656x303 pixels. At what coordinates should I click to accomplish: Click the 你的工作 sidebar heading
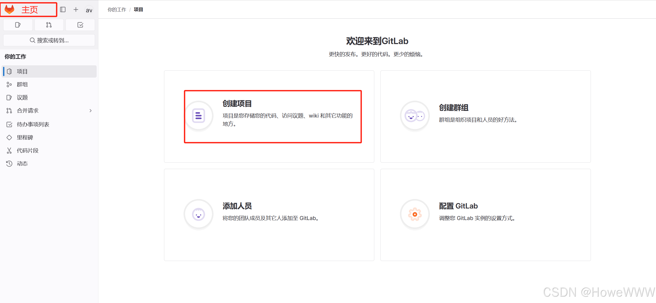click(x=15, y=57)
